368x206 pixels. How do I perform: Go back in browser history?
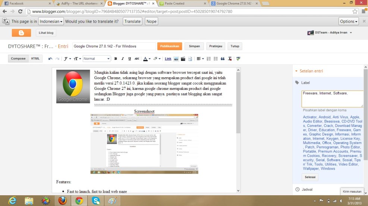(x=5, y=11)
